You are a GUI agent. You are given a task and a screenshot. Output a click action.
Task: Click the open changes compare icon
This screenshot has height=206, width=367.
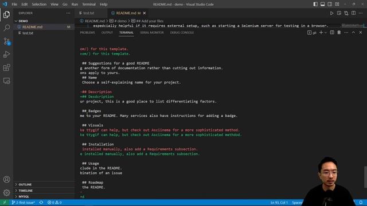(x=346, y=13)
